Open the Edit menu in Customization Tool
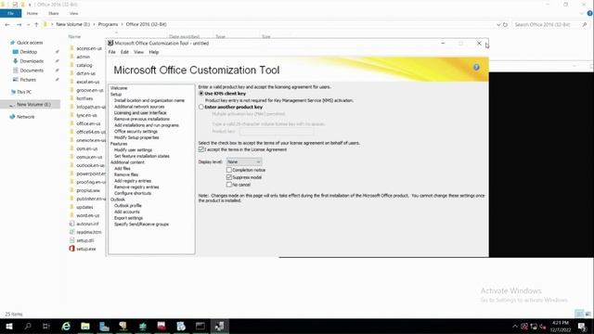 (124, 52)
